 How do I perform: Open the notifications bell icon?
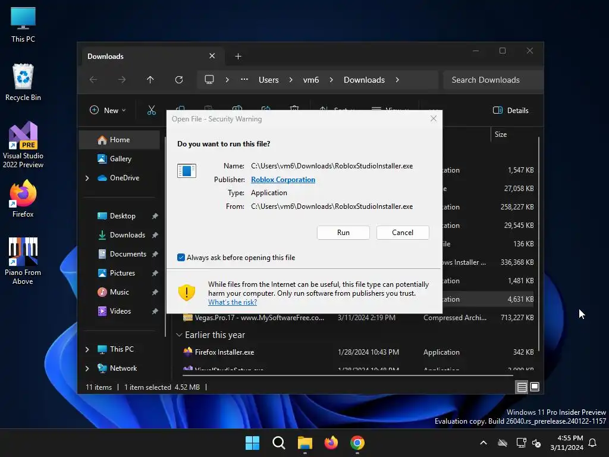pos(592,443)
